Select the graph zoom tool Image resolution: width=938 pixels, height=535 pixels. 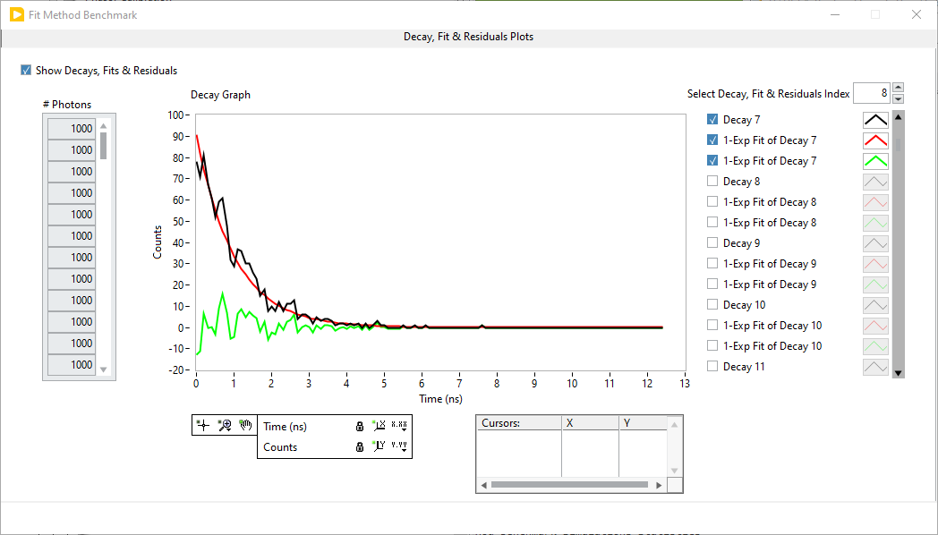225,425
